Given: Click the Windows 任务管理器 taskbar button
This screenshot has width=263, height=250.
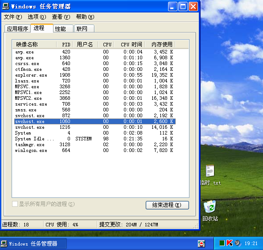Looking at the screenshot, I should tap(33, 243).
